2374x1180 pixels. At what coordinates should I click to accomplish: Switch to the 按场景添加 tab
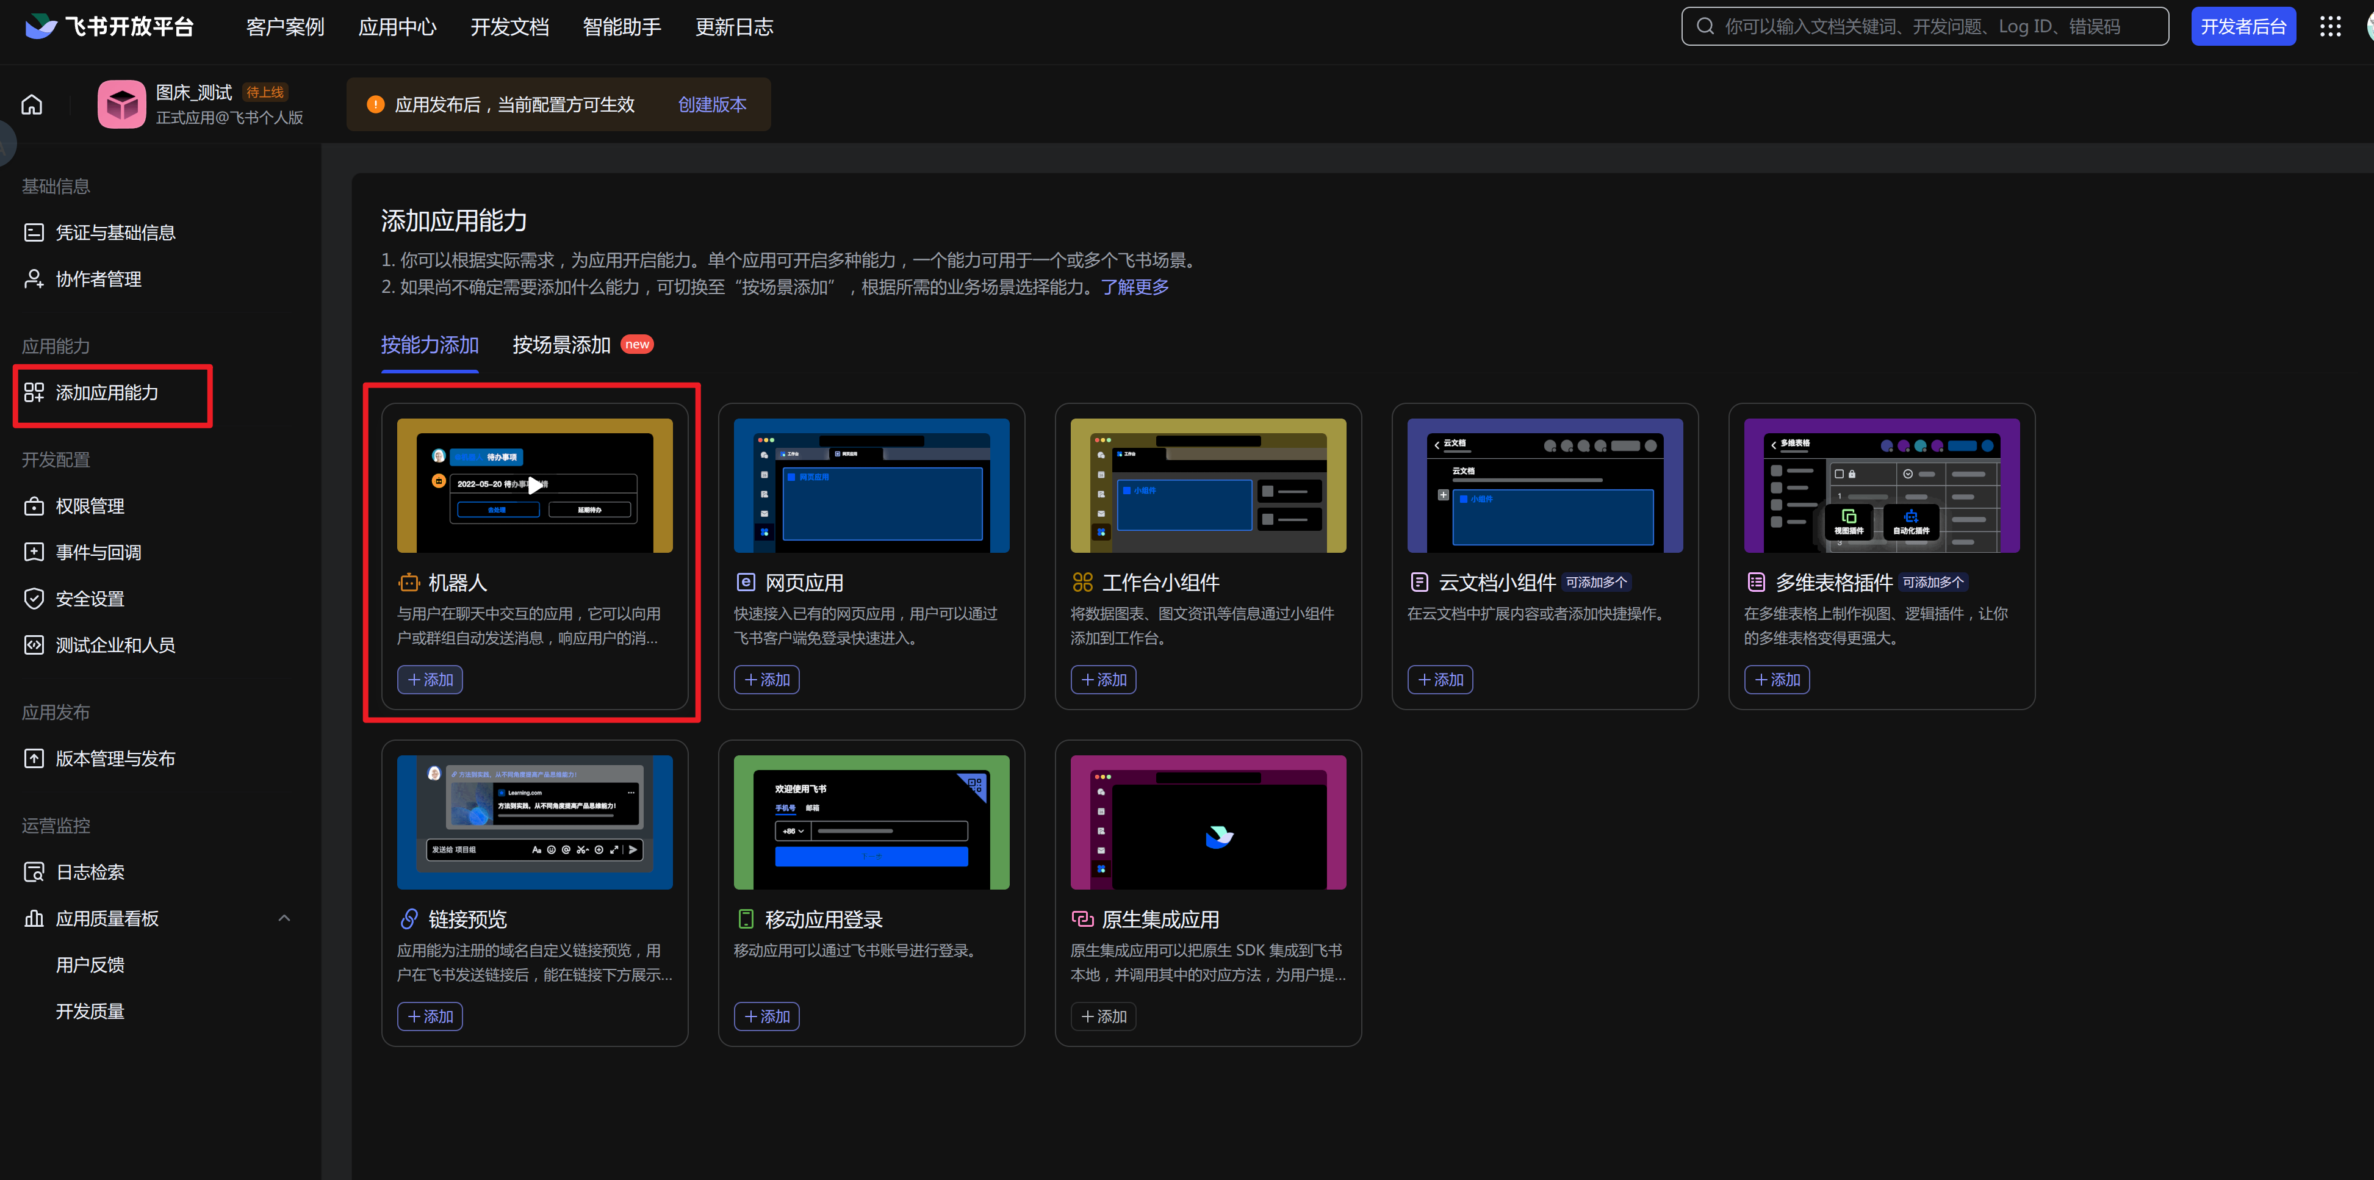coord(561,345)
